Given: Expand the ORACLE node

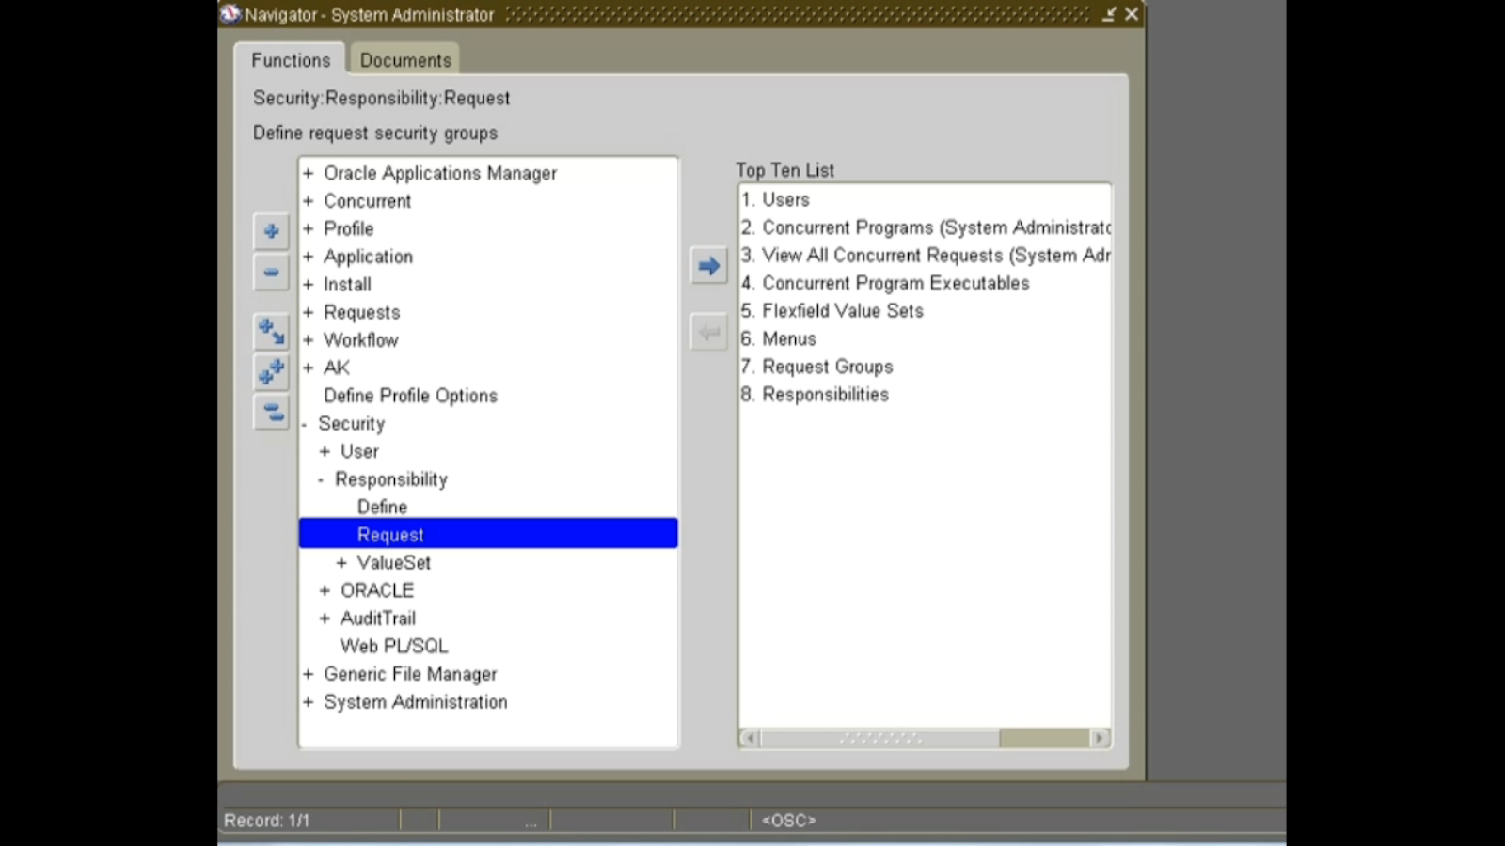Looking at the screenshot, I should (x=325, y=590).
